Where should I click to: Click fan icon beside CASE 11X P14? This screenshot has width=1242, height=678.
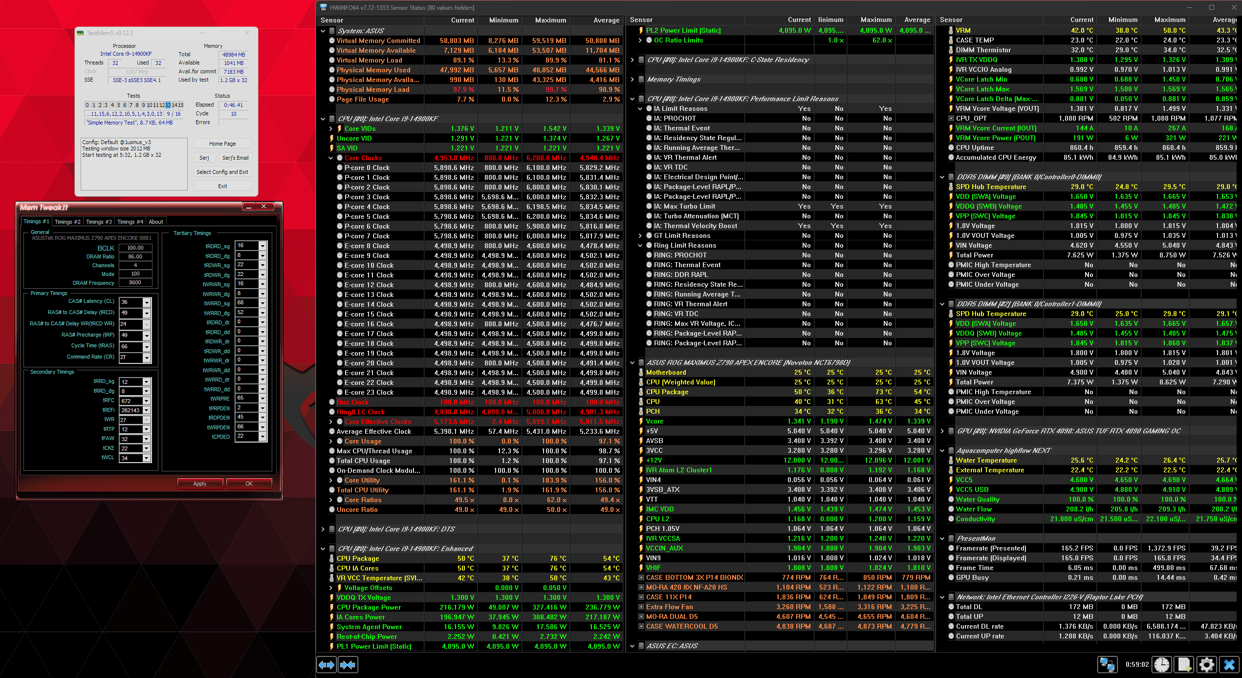tap(641, 597)
